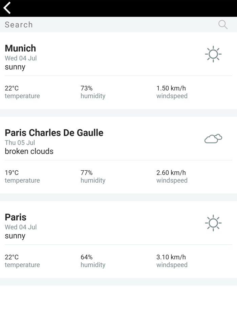This screenshot has height=317, width=237.
Task: Click Wed 04 Jul under Munich
Action: [x=21, y=58]
